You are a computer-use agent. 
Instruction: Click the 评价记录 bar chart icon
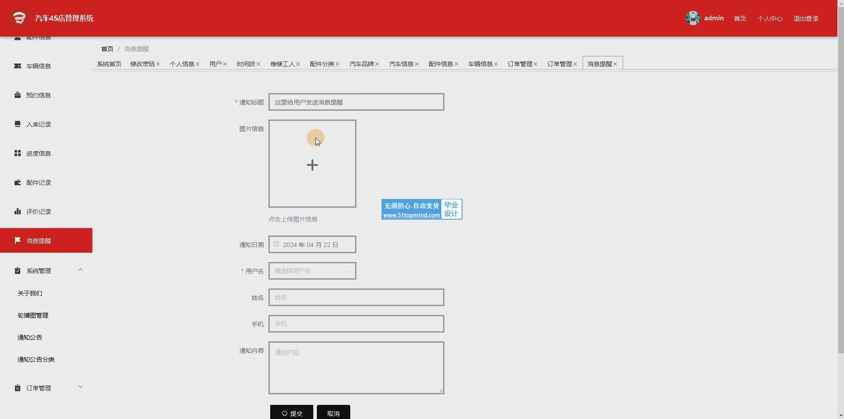tap(18, 212)
